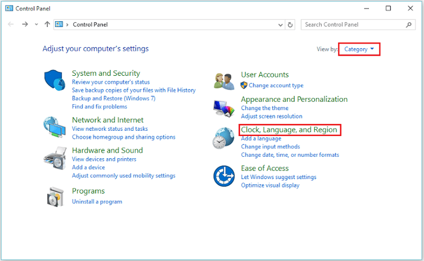Click Find and fix problems
424x261 pixels.
coord(100,107)
